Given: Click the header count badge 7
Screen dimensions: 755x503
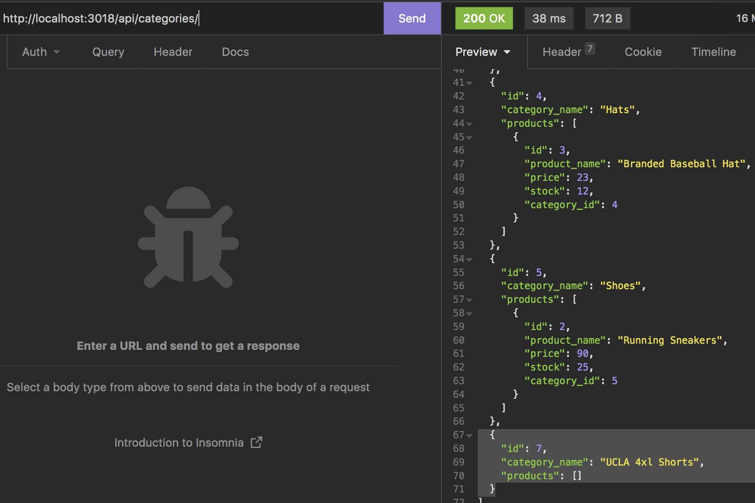Looking at the screenshot, I should pyautogui.click(x=590, y=48).
